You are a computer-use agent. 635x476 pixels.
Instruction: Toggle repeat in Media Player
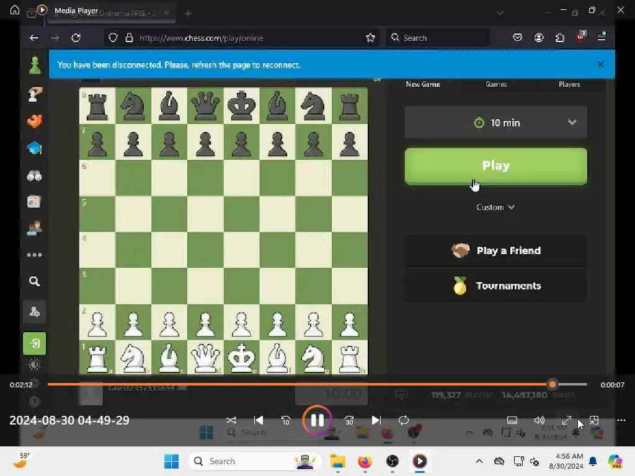tap(404, 420)
